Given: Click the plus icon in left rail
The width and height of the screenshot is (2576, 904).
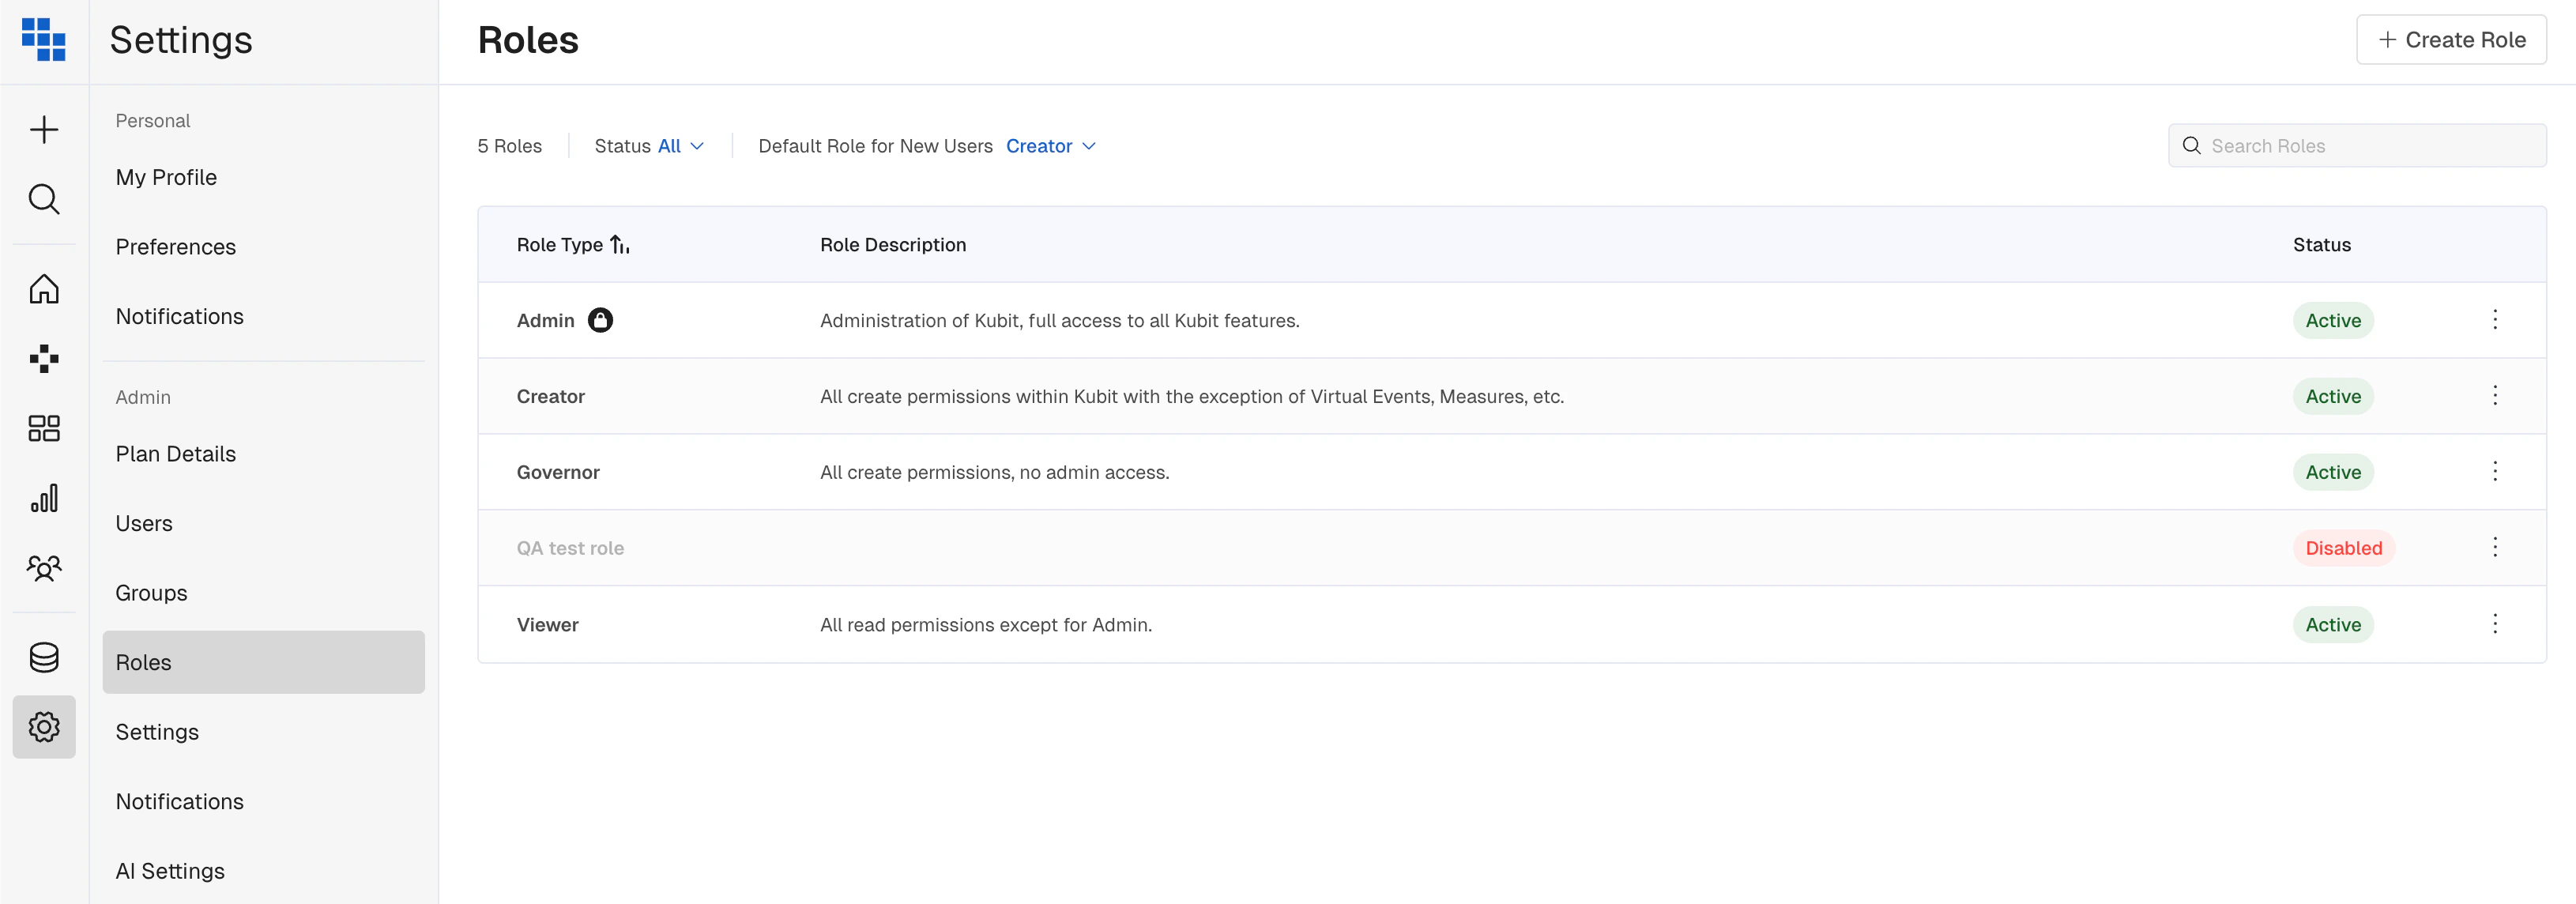Looking at the screenshot, I should pyautogui.click(x=44, y=130).
